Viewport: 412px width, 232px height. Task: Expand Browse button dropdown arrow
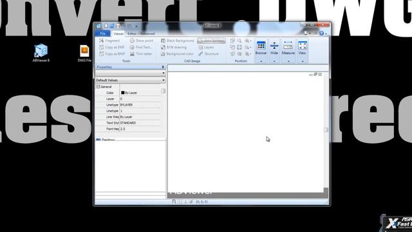click(261, 61)
